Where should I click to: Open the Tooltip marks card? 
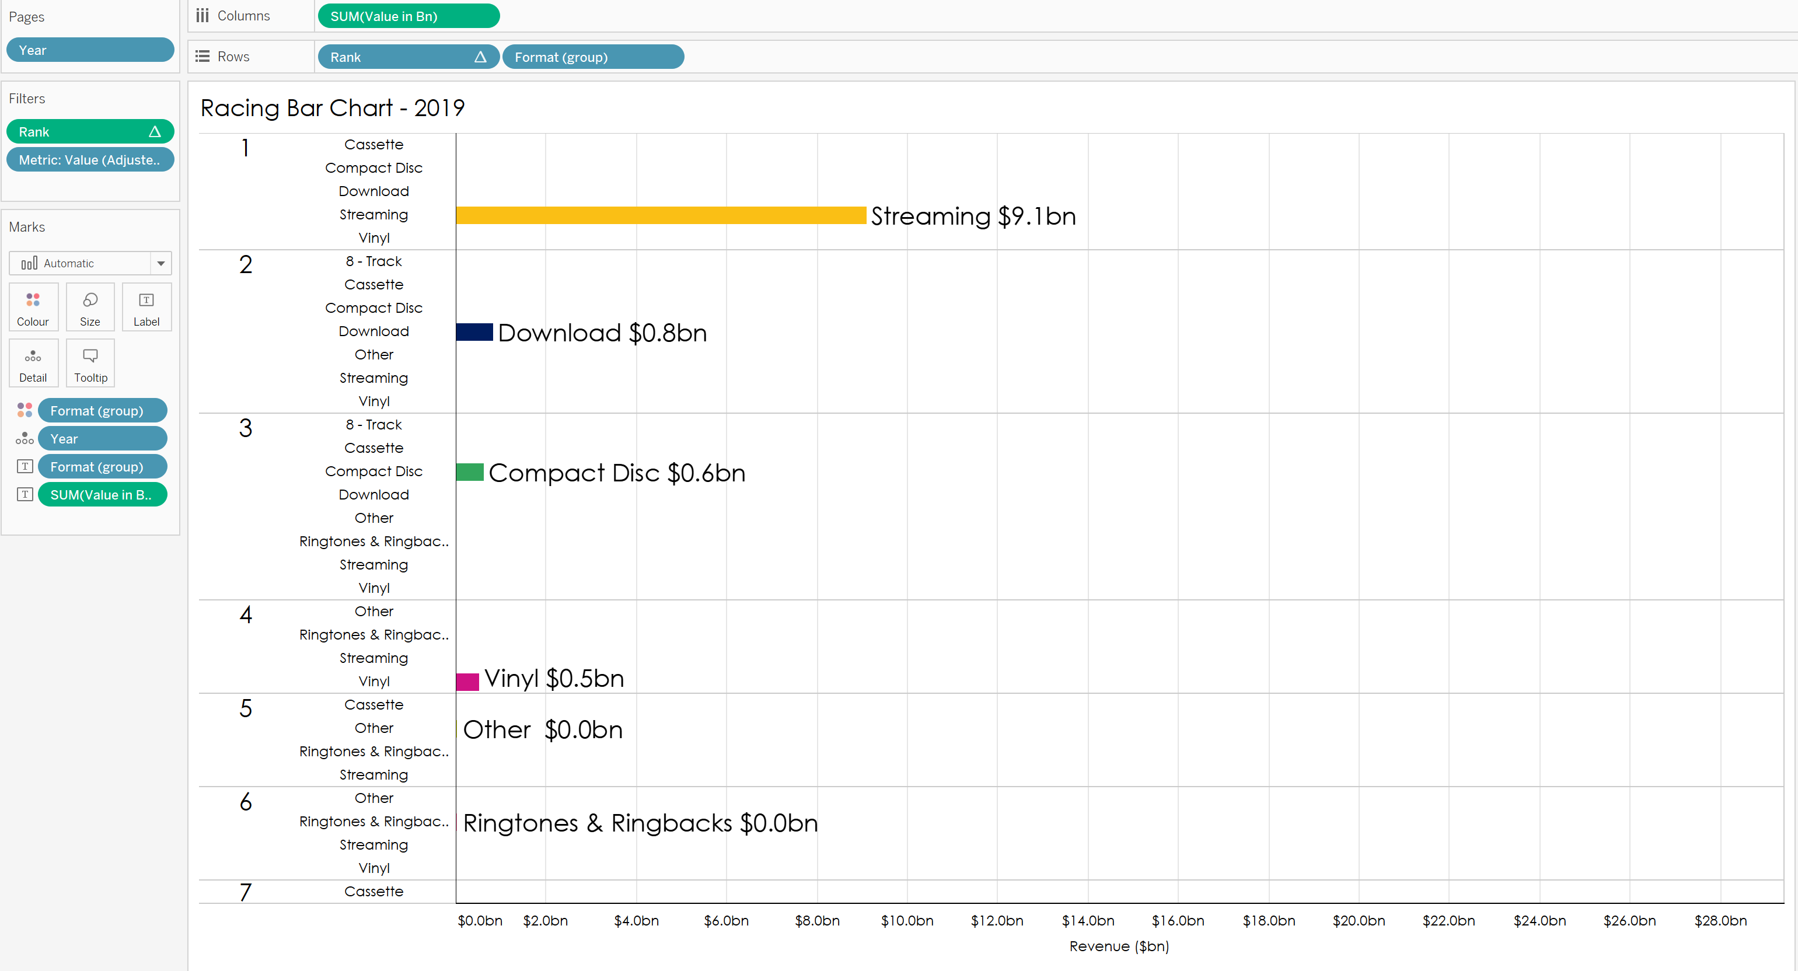point(90,363)
